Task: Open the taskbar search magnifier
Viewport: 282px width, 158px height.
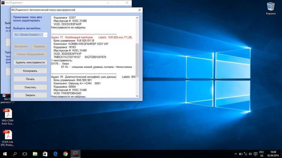Action: pos(15,154)
